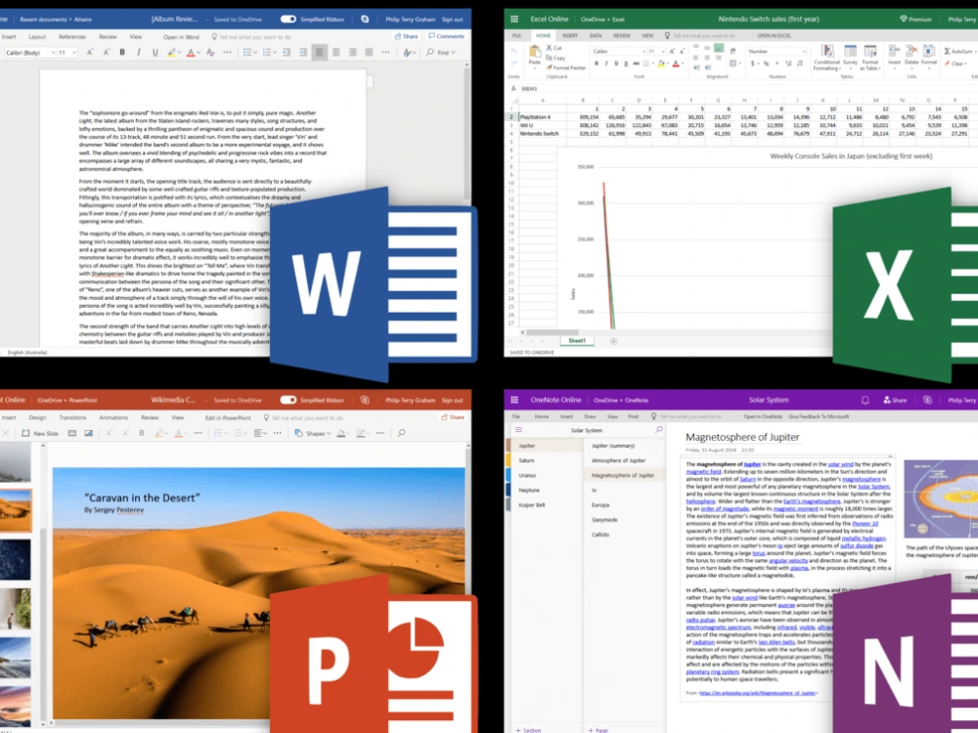
Task: Open Excel Online app launcher grid
Action: pos(514,20)
